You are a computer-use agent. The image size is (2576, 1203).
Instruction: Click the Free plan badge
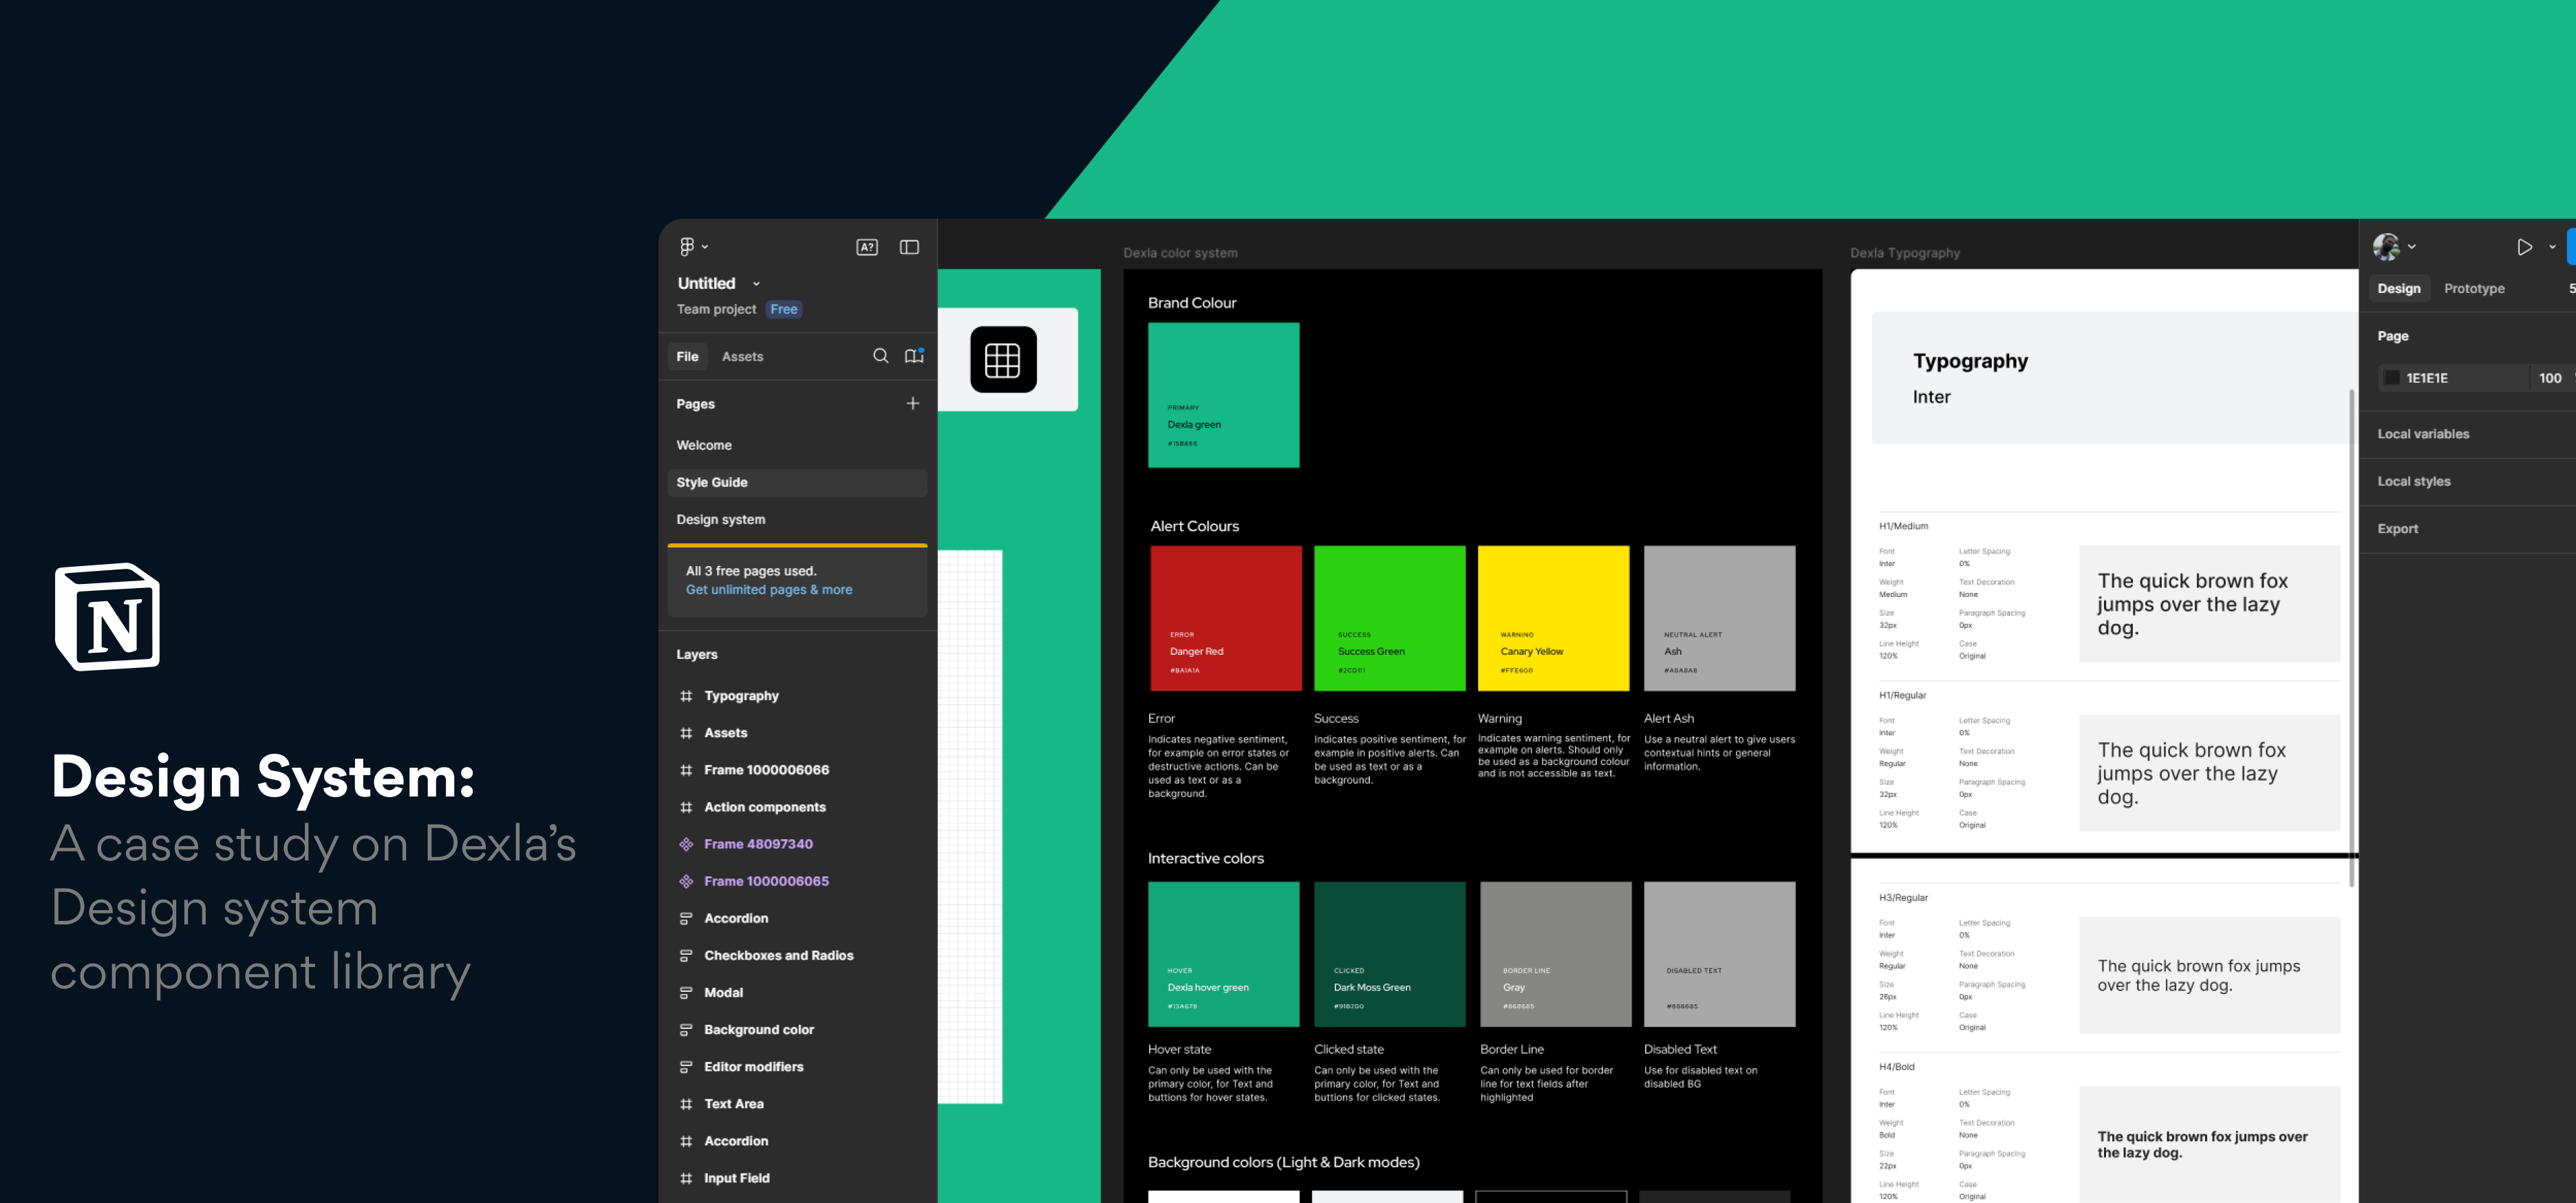click(x=784, y=309)
